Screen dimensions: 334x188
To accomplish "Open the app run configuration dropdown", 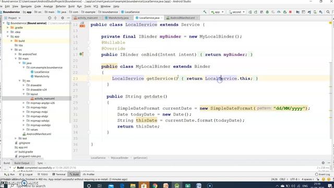I will coord(217,12).
